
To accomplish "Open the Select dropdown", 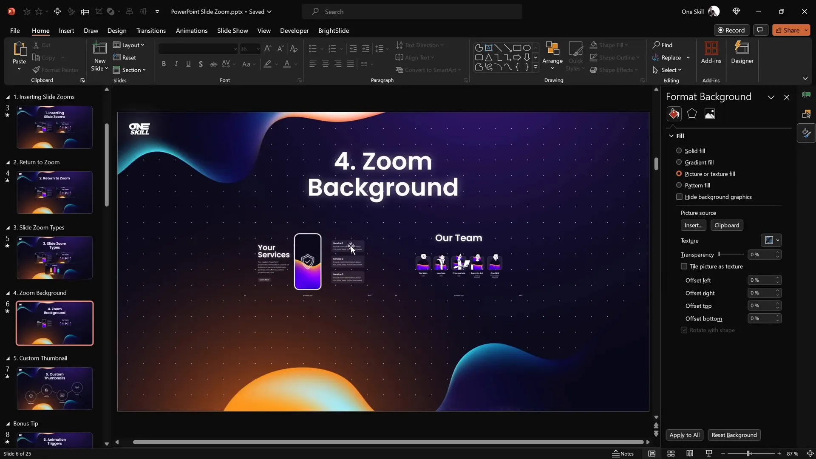I will (x=667, y=70).
